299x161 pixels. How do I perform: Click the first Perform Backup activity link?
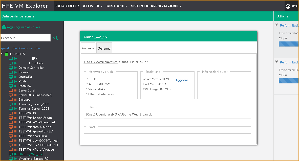289,25
